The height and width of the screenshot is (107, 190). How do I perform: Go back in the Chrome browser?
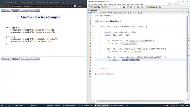pos(2,6)
